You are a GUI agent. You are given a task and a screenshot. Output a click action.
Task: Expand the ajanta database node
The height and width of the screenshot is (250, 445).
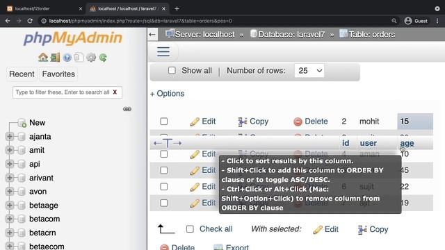tap(9, 137)
